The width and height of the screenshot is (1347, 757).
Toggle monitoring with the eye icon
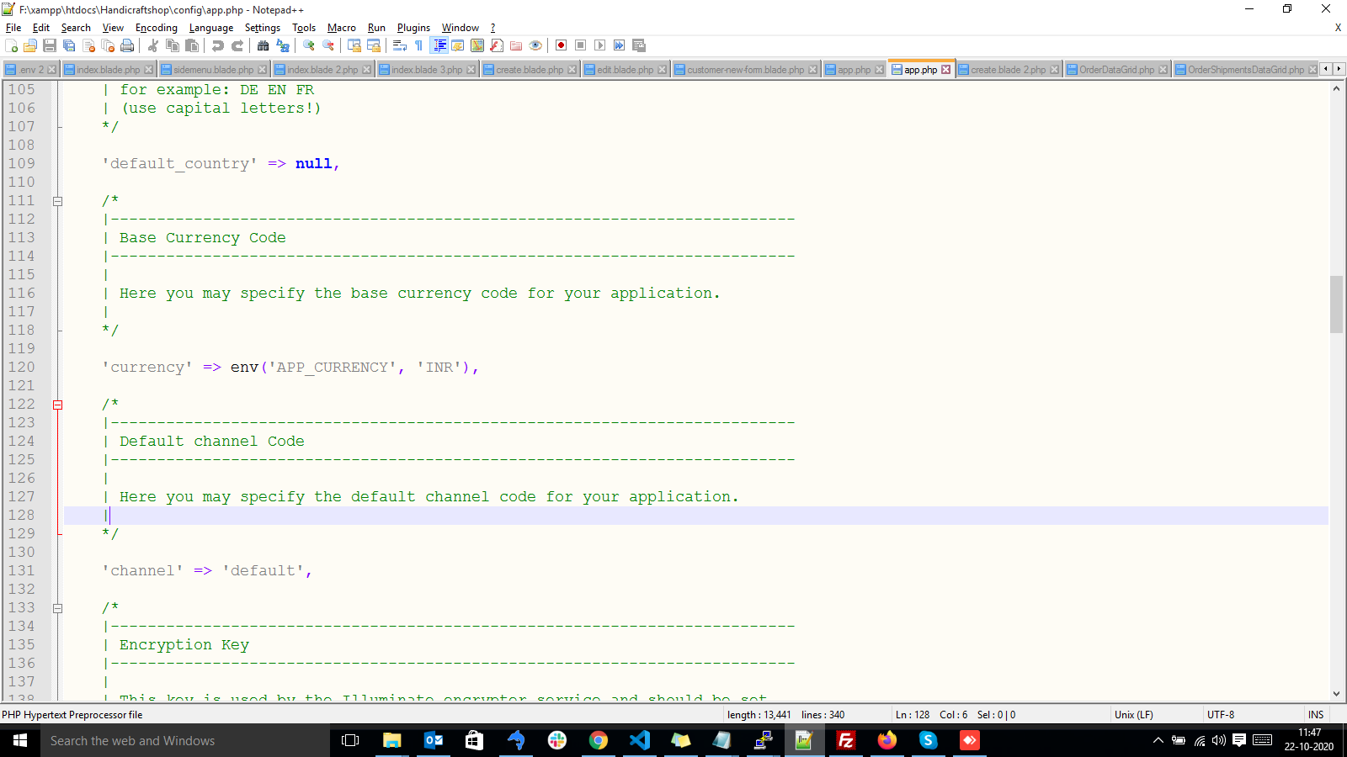coord(535,45)
